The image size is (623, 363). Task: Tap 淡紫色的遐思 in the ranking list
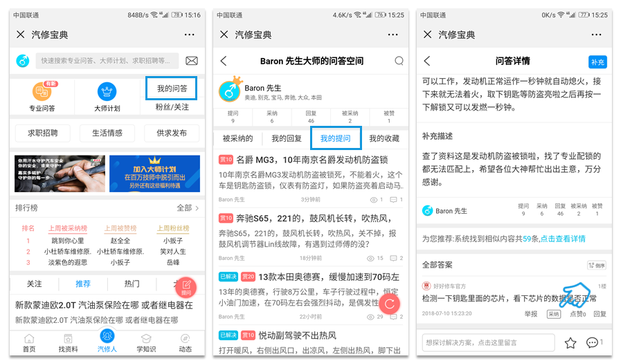click(x=68, y=263)
